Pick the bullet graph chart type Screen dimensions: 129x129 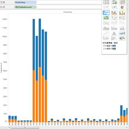[114, 38]
